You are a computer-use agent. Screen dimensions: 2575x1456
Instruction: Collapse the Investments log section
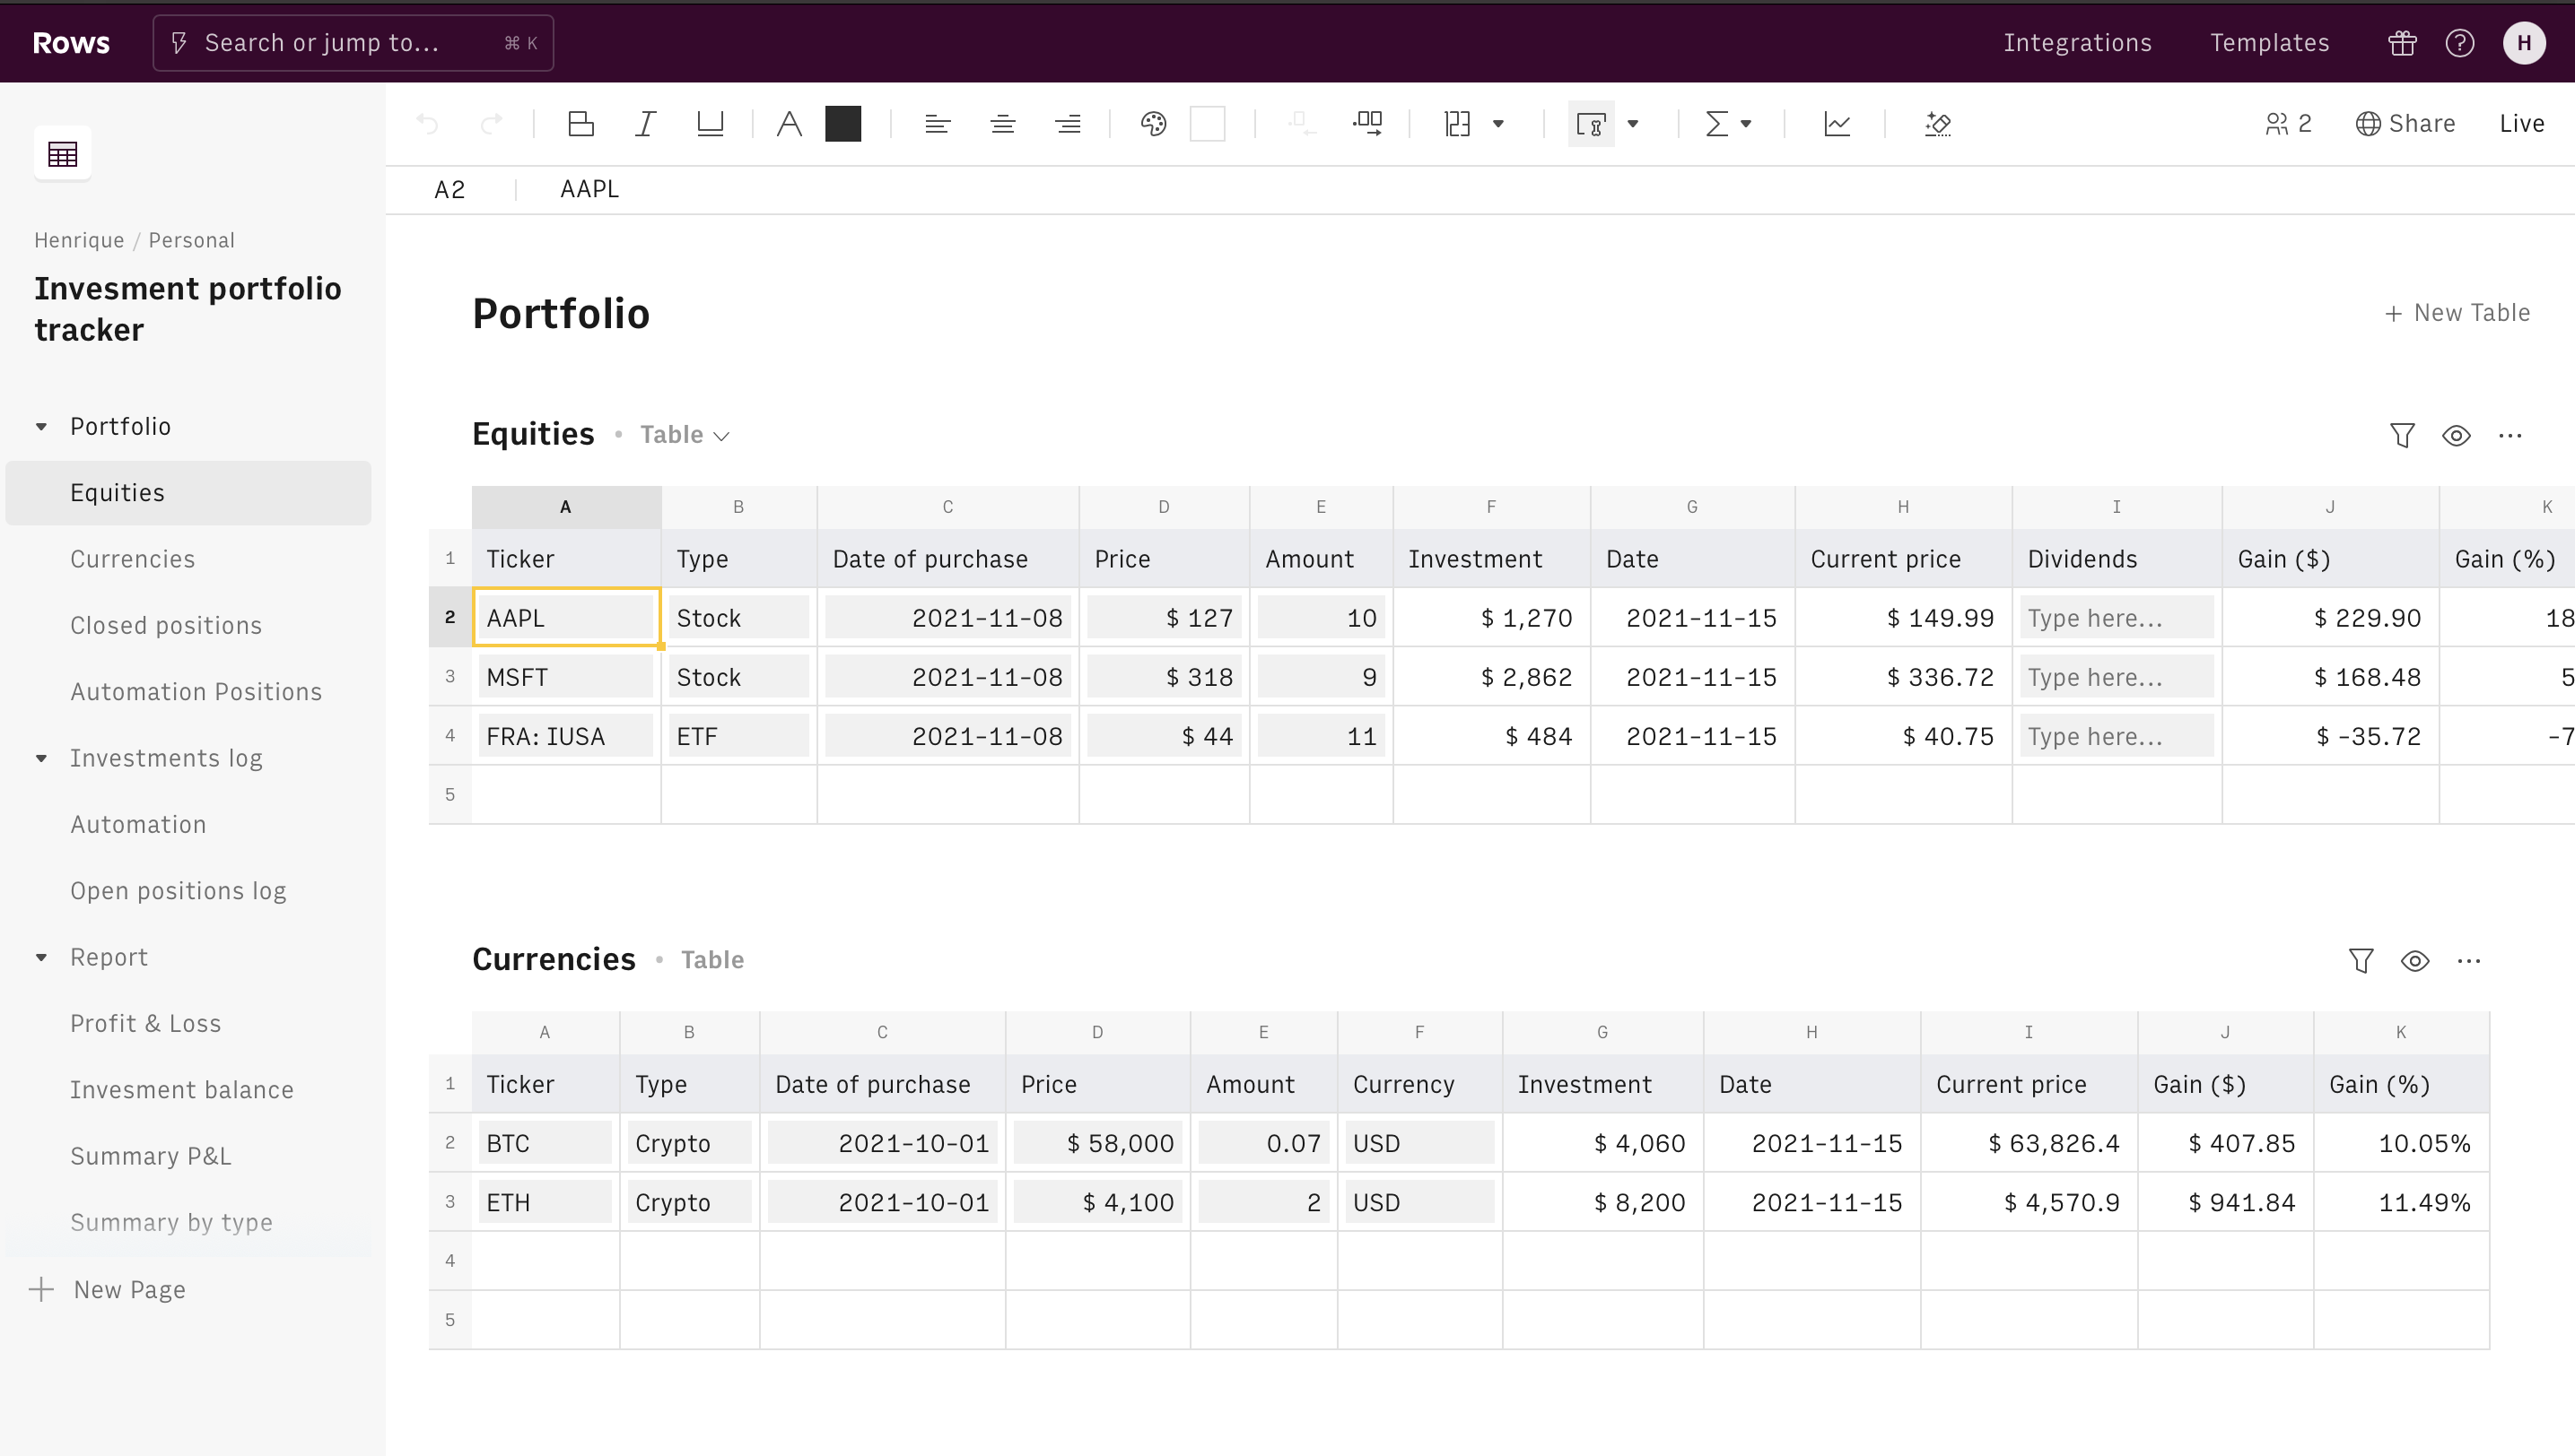pyautogui.click(x=41, y=758)
